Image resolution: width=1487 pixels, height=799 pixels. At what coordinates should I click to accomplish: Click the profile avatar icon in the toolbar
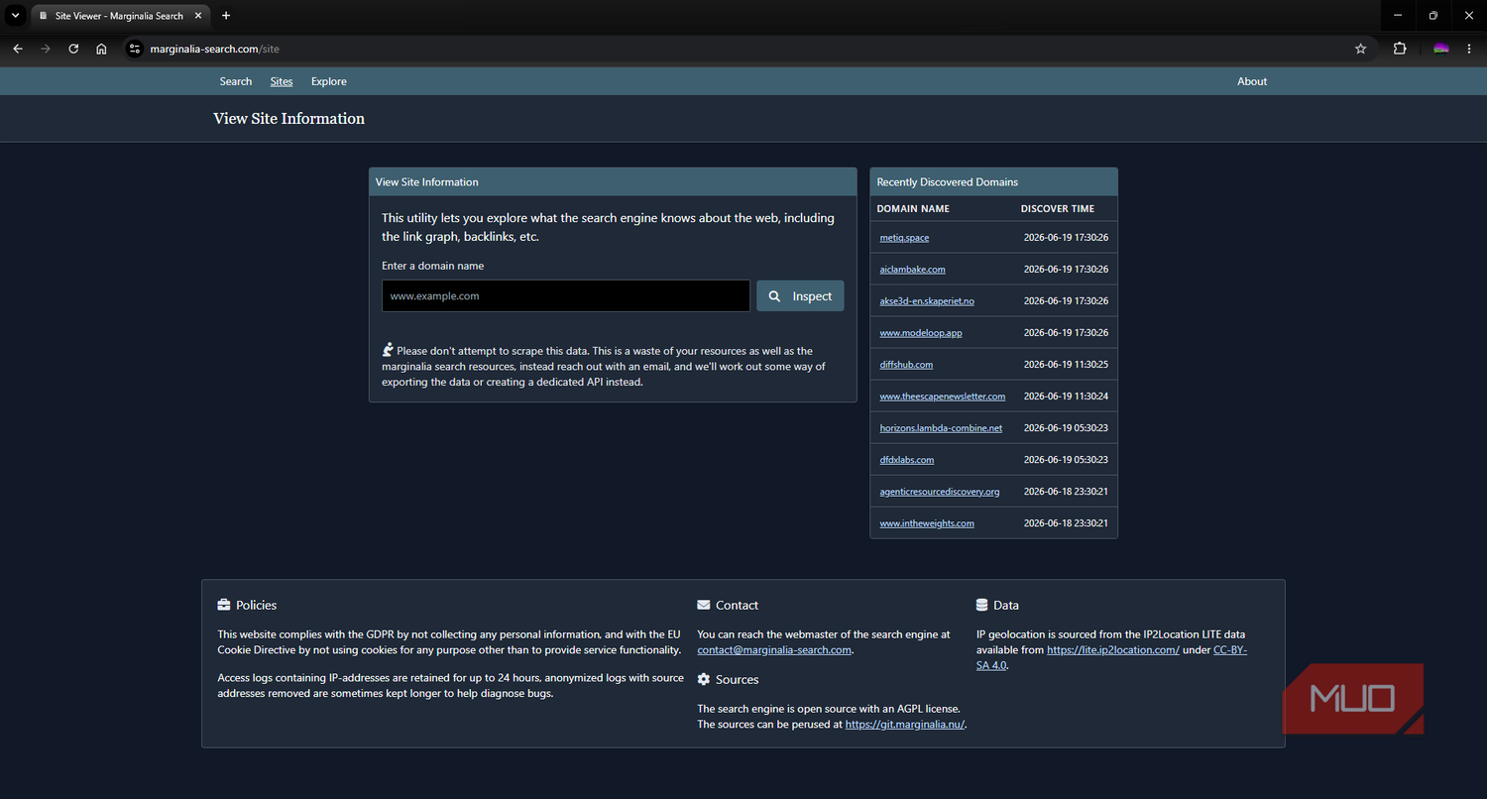point(1441,49)
